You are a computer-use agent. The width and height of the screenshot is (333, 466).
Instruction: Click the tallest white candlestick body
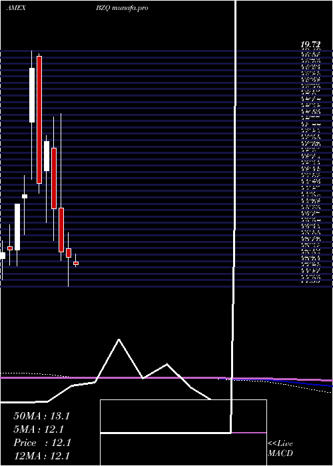coord(32,95)
